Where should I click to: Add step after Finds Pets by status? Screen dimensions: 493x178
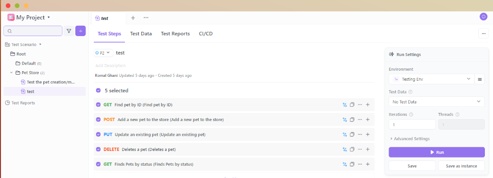coord(368,164)
